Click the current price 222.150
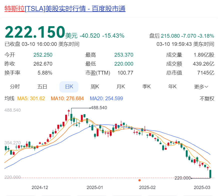The width and height of the screenshot is (218, 196). tap(35, 32)
